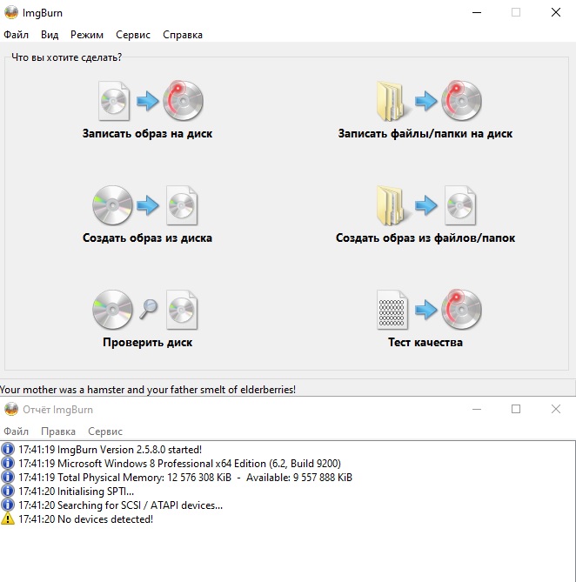Select log line No devices detected!
Image resolution: width=576 pixels, height=582 pixels.
(x=86, y=518)
